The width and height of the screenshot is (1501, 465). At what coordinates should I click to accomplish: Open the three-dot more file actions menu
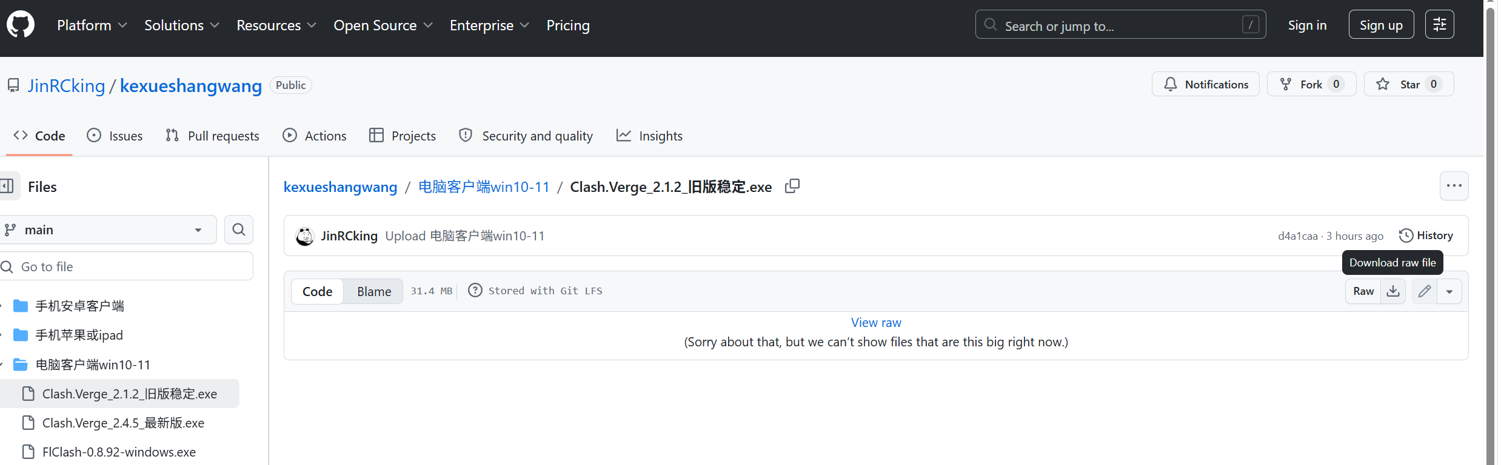coord(1454,186)
